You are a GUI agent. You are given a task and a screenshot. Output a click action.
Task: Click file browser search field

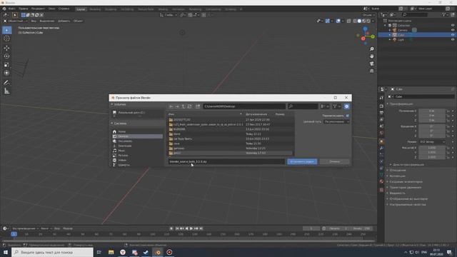(x=303, y=106)
